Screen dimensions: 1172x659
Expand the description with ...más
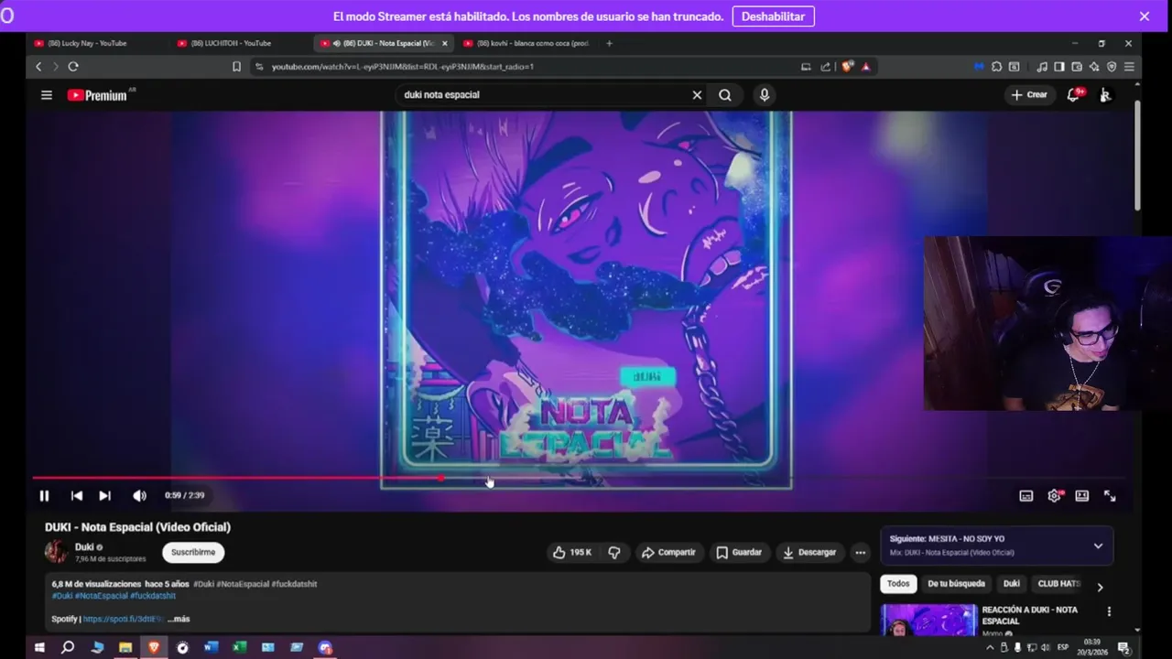pos(179,619)
